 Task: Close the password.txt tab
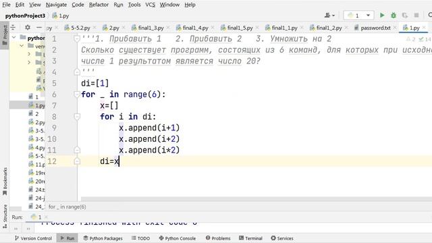click(x=395, y=28)
